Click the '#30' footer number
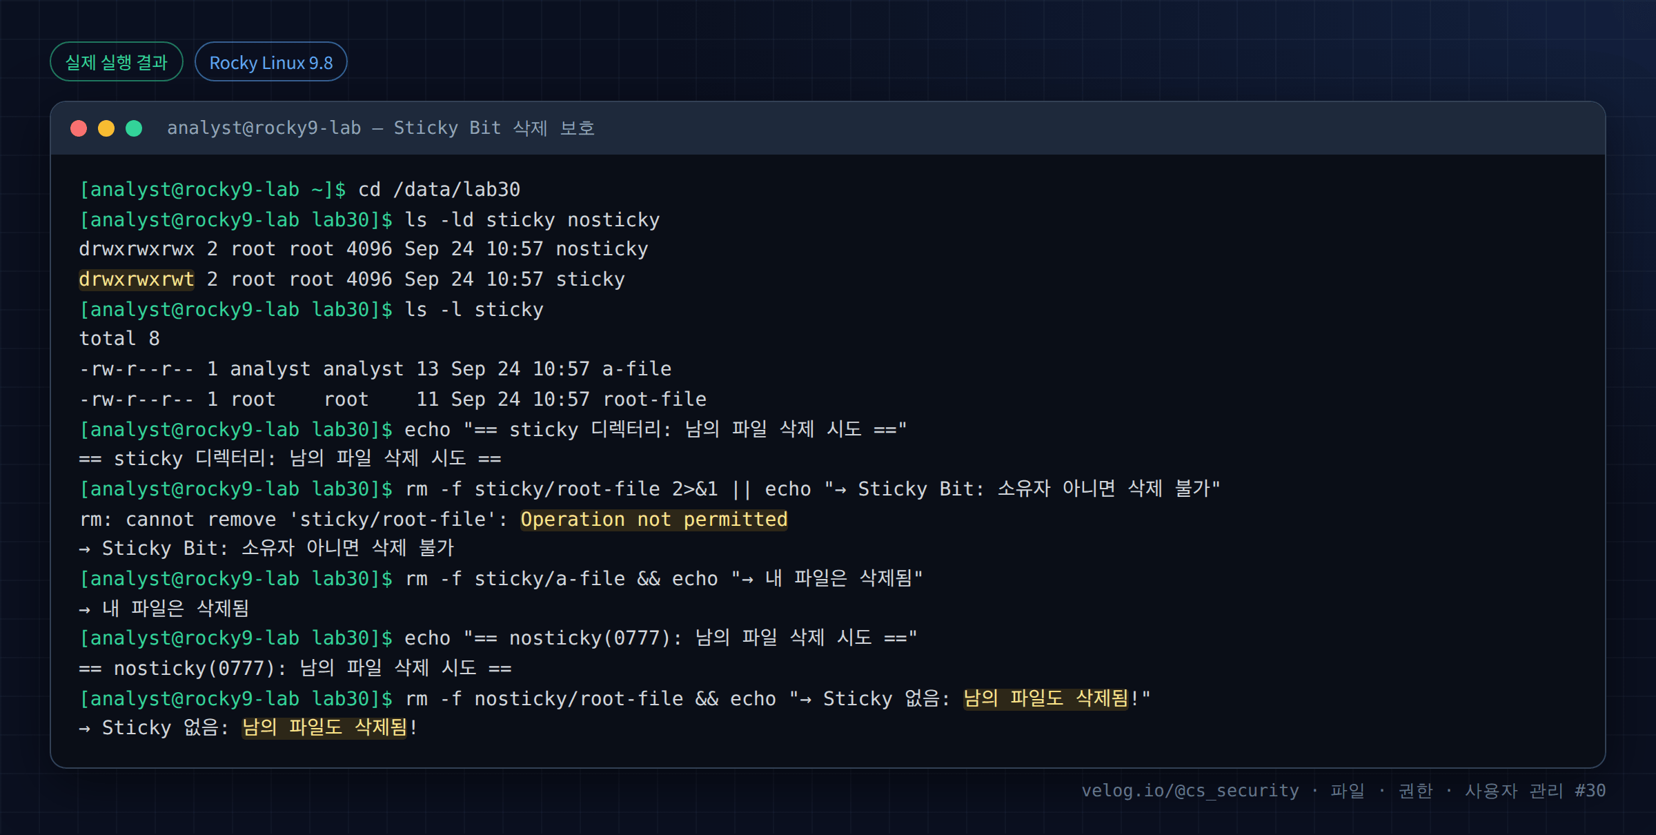1656x835 pixels. (x=1590, y=791)
